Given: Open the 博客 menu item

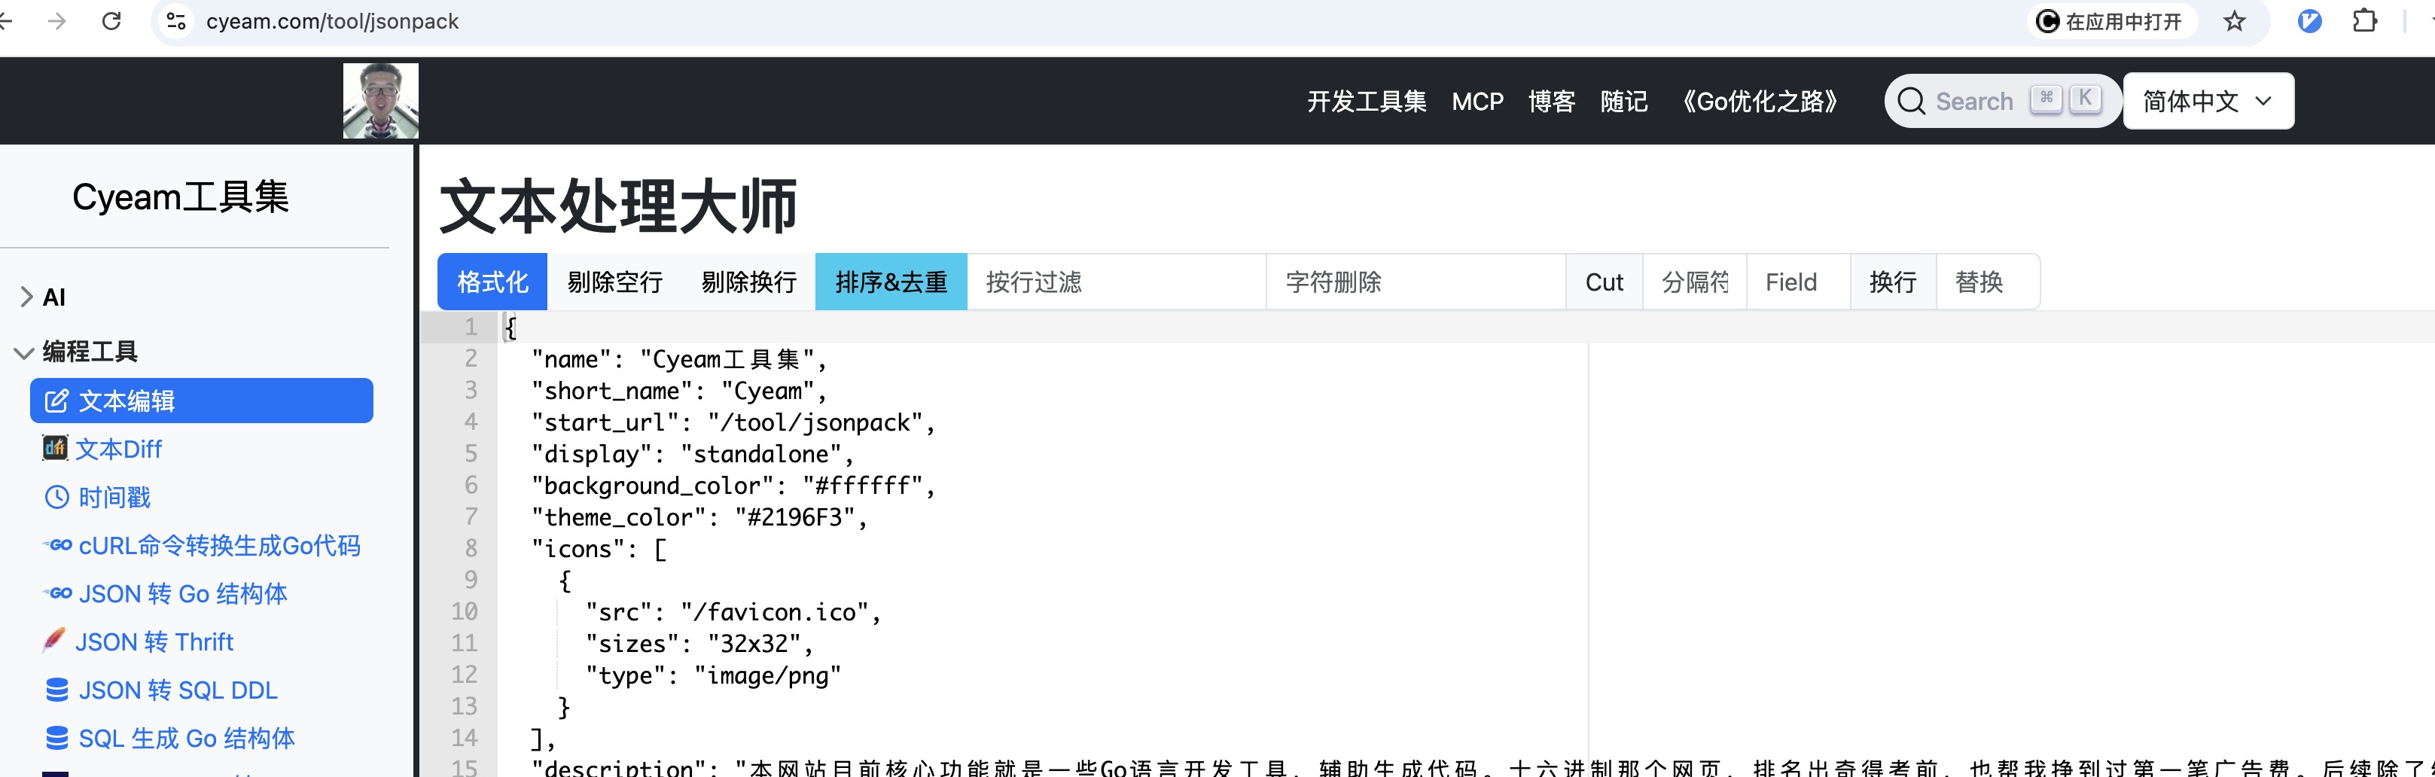Looking at the screenshot, I should click(1550, 101).
